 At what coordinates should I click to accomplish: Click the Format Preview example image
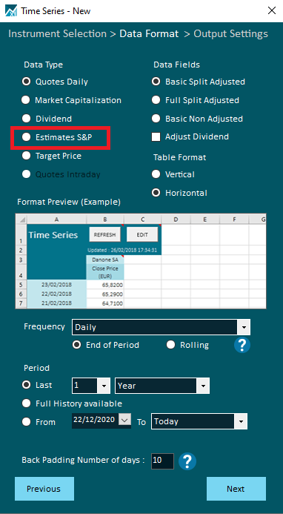pos(141,261)
